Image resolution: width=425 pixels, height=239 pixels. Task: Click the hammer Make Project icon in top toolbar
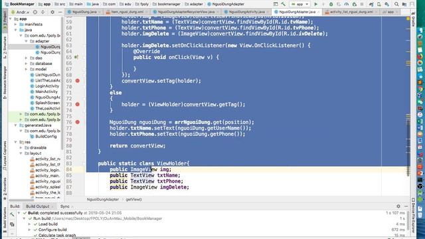point(284,4)
